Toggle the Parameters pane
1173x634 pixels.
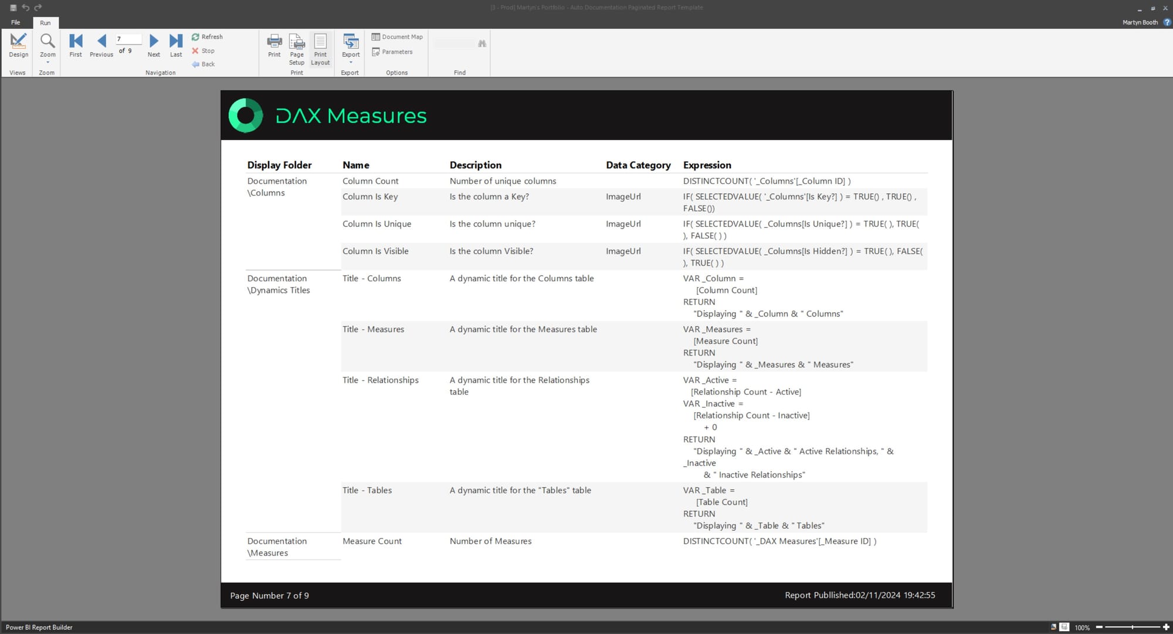(x=392, y=52)
